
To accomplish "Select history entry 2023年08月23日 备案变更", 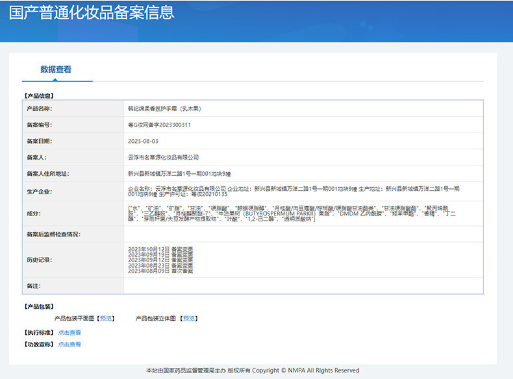I will [160, 265].
